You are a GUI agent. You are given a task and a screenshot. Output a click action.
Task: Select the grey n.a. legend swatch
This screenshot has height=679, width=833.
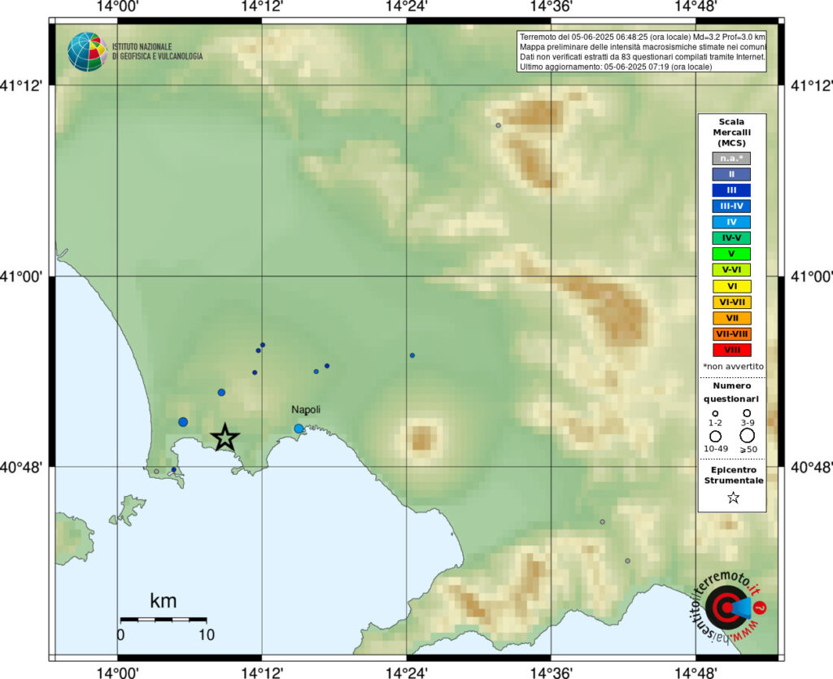click(731, 158)
